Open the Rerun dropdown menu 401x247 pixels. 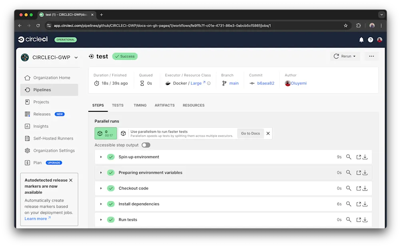click(354, 56)
